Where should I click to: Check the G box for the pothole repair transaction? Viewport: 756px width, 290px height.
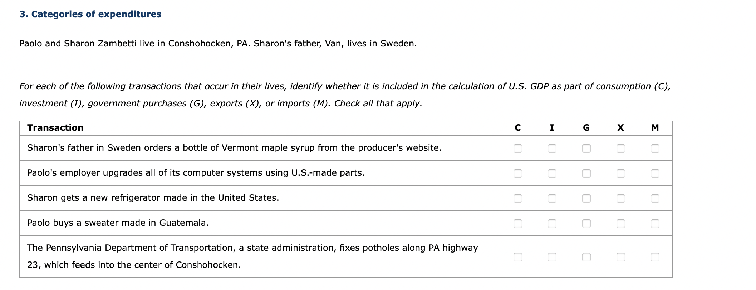(586, 256)
